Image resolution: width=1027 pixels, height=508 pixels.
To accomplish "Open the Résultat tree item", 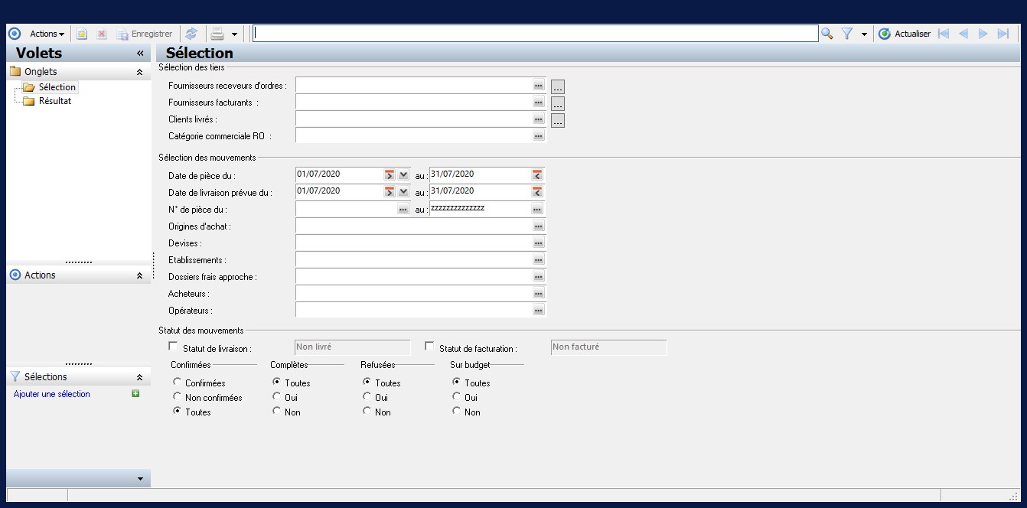I will tap(55, 101).
